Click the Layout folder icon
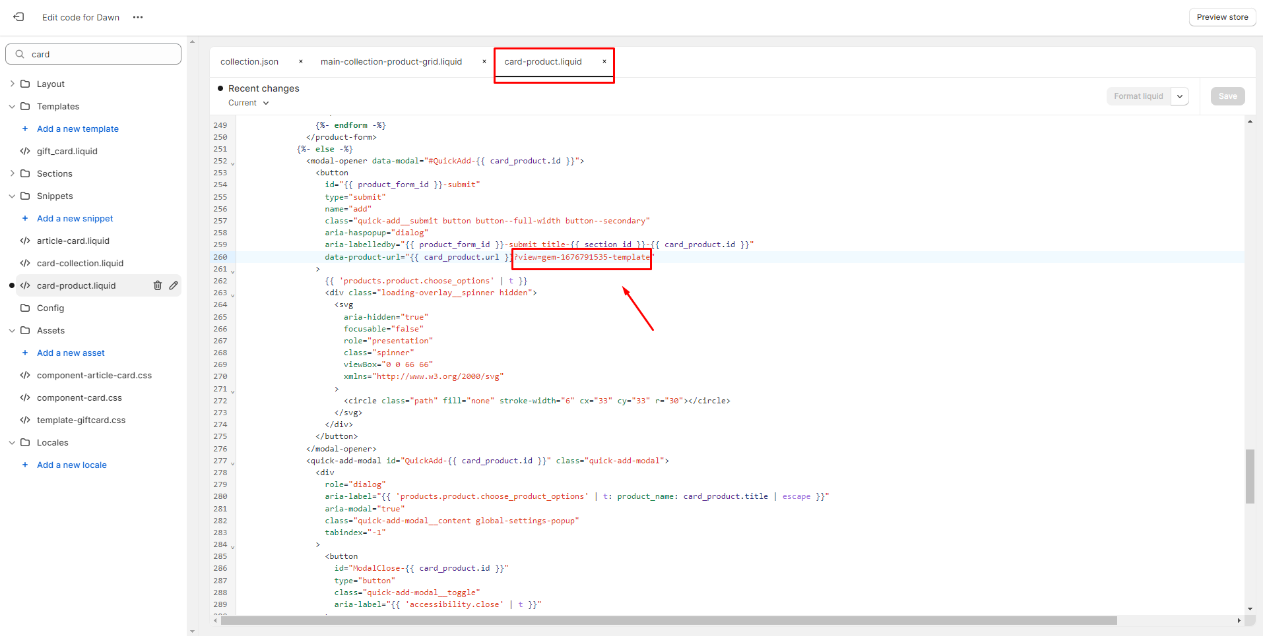Viewport: 1263px width, 636px height. [x=25, y=84]
